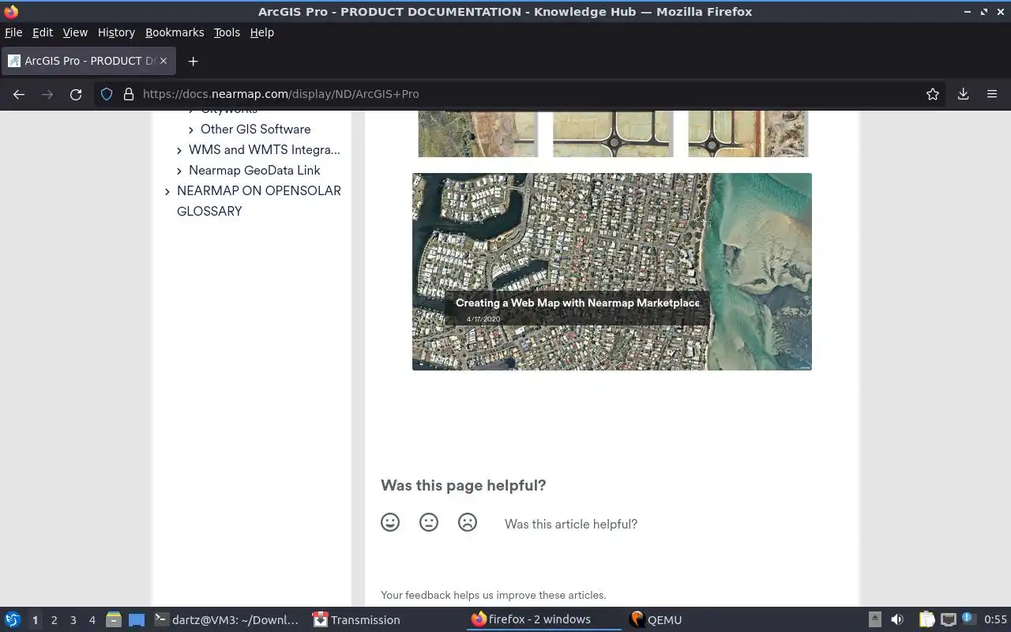
Task: Click the show desktop taskbar icon
Action: tap(137, 619)
